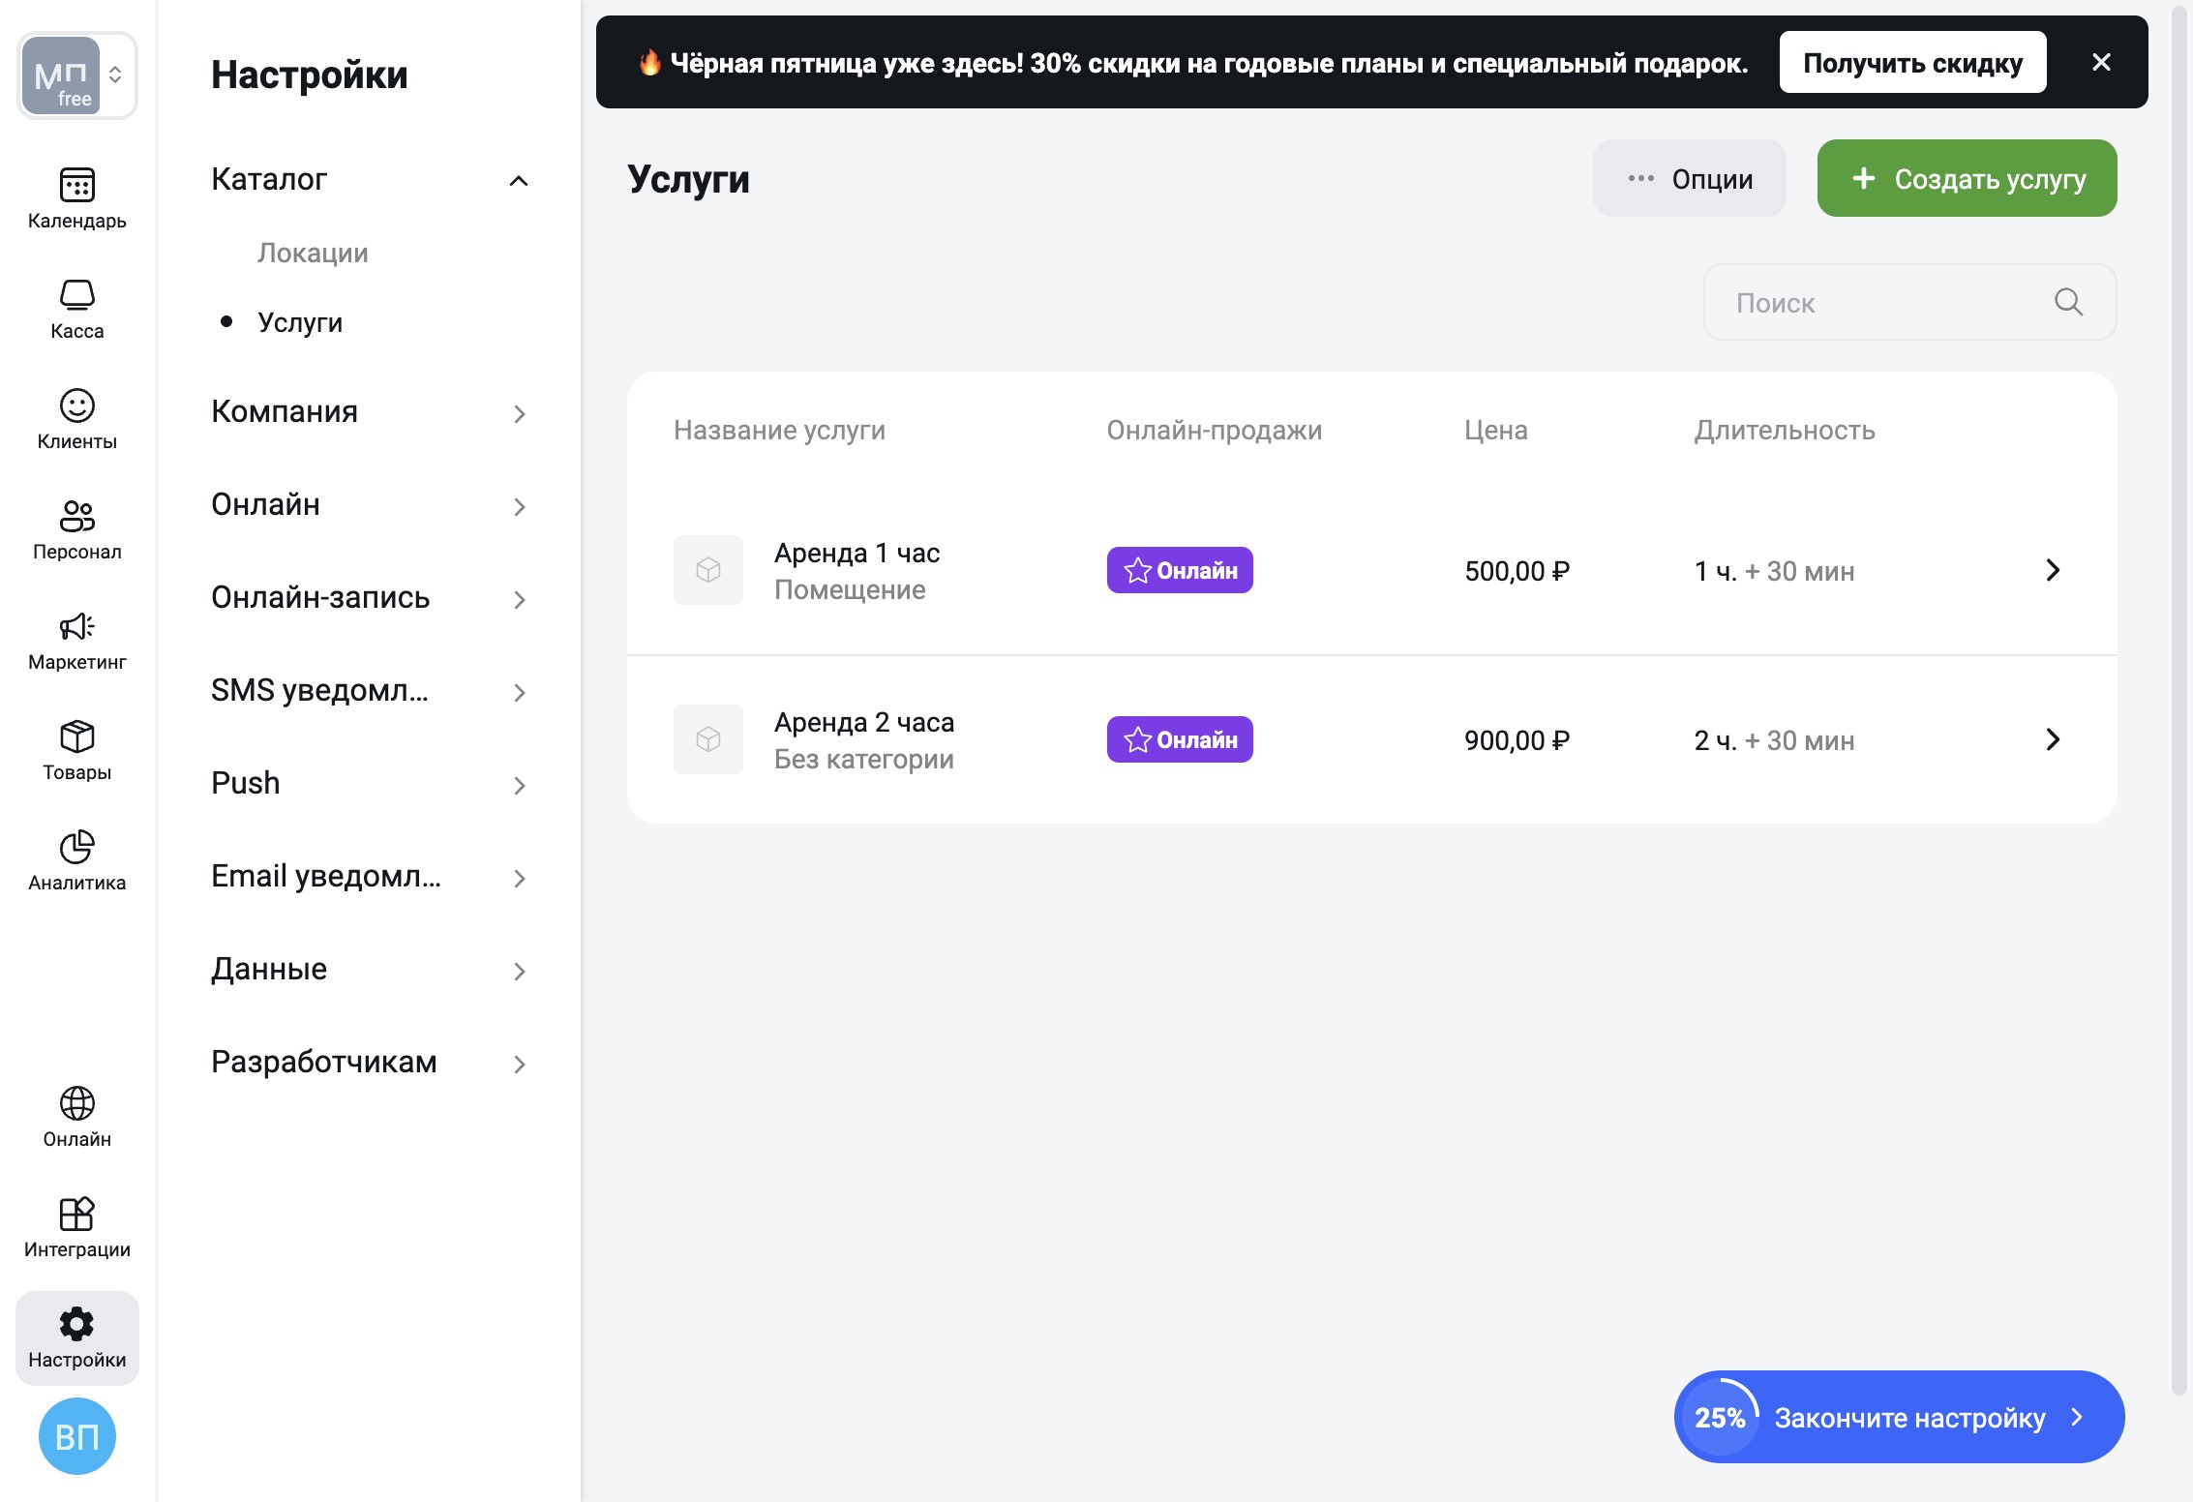Viewport: 2193px width, 1502px height.
Task: Click the 25% Закончите настройку progress button
Action: coord(1899,1417)
